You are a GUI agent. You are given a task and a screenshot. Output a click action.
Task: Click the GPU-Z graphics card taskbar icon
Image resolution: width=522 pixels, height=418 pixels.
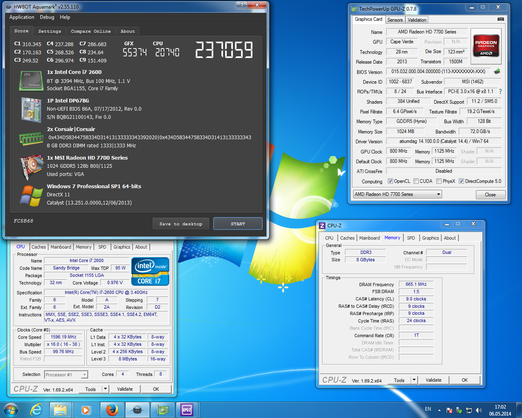(162, 410)
